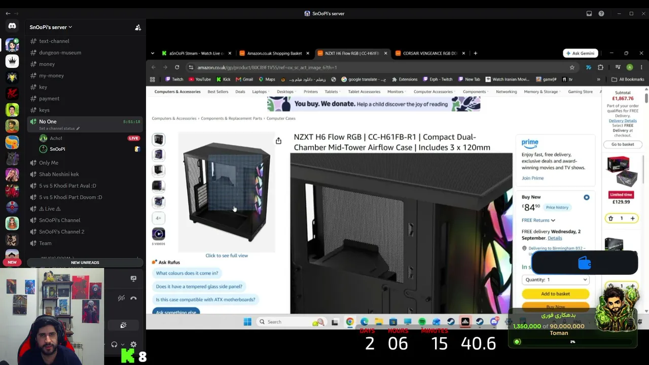The width and height of the screenshot is (649, 365).
Task: Open the Gaming Store nav item
Action: point(580,92)
